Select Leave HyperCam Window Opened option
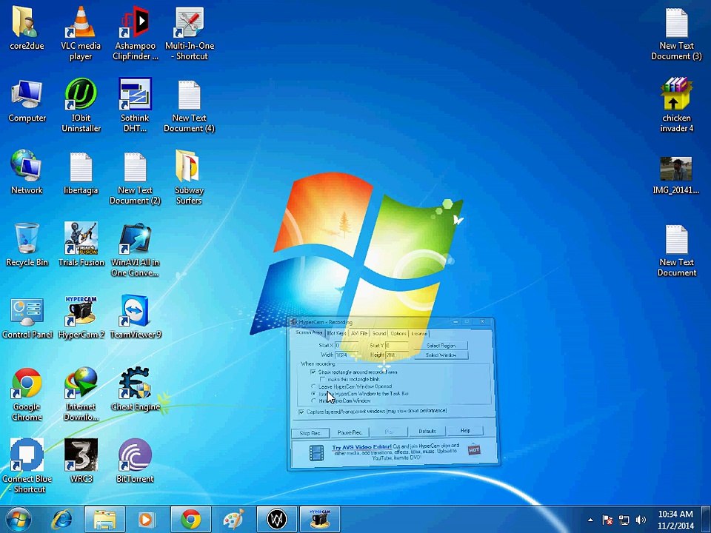This screenshot has height=533, width=711. point(314,386)
